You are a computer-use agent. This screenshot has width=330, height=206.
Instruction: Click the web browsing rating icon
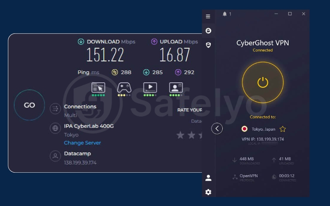pyautogui.click(x=98, y=88)
